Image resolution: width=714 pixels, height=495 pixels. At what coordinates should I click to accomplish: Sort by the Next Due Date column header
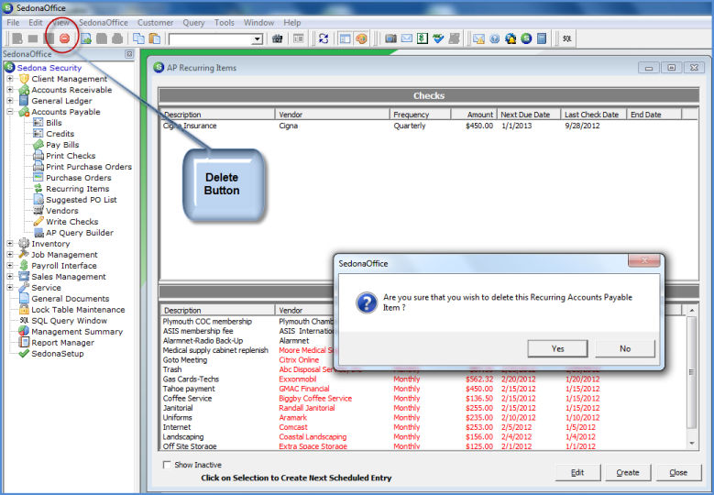click(x=525, y=115)
